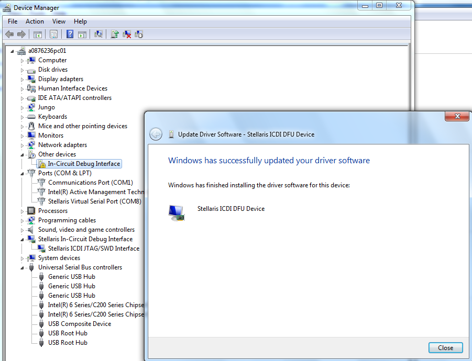
Task: Click the Monitors category icon
Action: click(31, 136)
